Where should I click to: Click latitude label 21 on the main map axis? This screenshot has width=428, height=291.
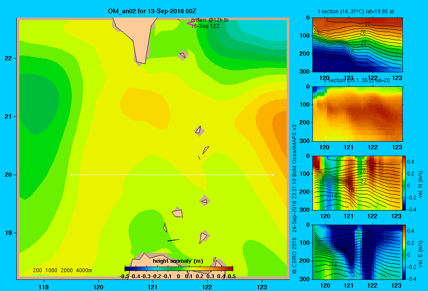tap(8, 116)
